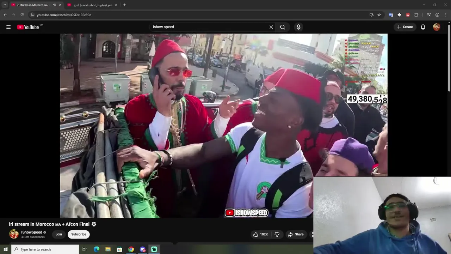Open File Explorer from taskbar

tap(108, 249)
